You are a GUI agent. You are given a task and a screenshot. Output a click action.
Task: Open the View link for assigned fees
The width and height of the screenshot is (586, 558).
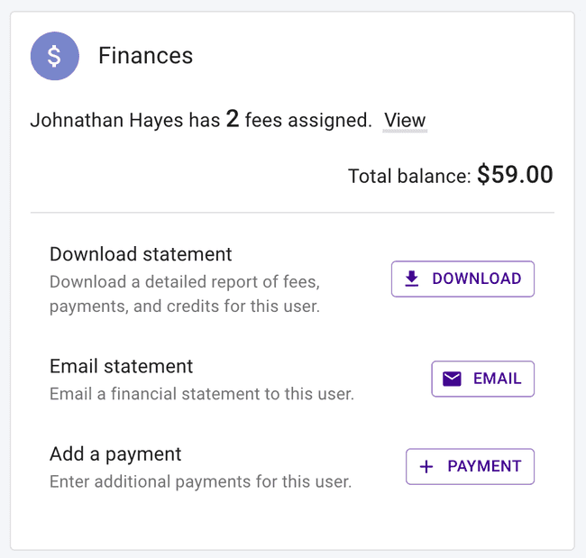[x=405, y=121]
